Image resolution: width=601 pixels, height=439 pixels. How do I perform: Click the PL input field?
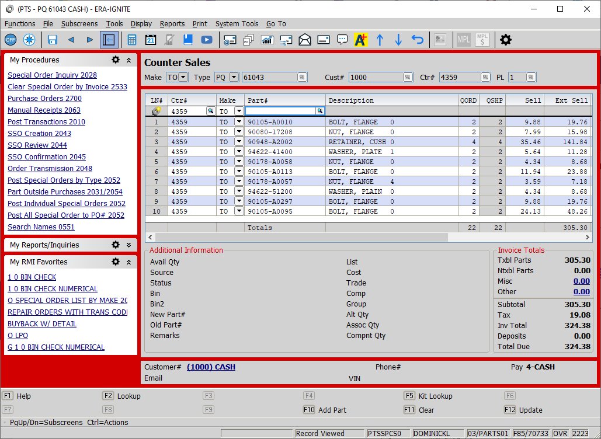click(517, 78)
